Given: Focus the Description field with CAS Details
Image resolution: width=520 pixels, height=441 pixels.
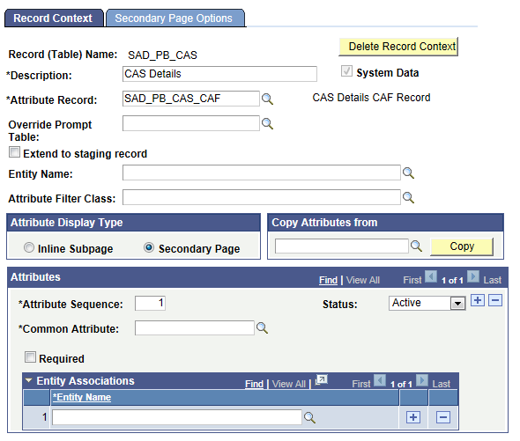Looking at the screenshot, I should pos(219,74).
